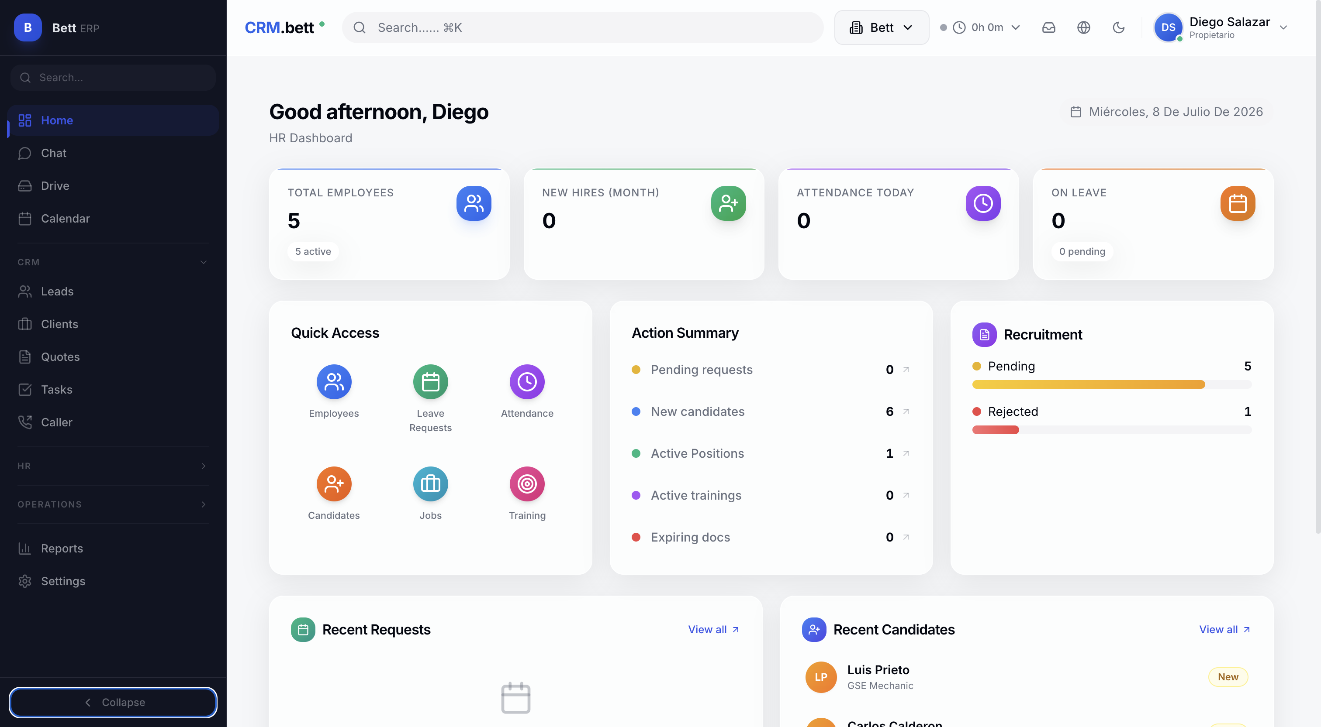Open Training quick access icon
The width and height of the screenshot is (1321, 727).
527,484
